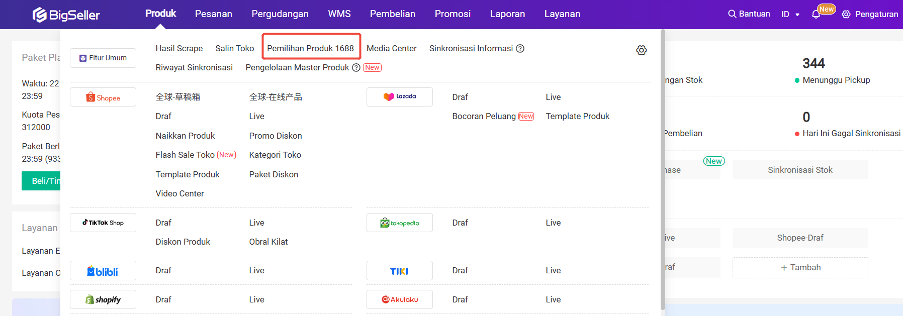Open the Pesanan menu
This screenshot has height=316, width=903.
click(214, 14)
